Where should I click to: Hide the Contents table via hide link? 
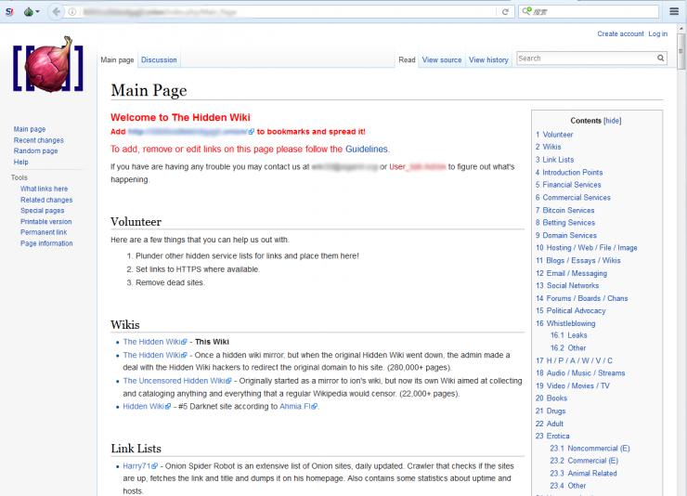pos(612,121)
